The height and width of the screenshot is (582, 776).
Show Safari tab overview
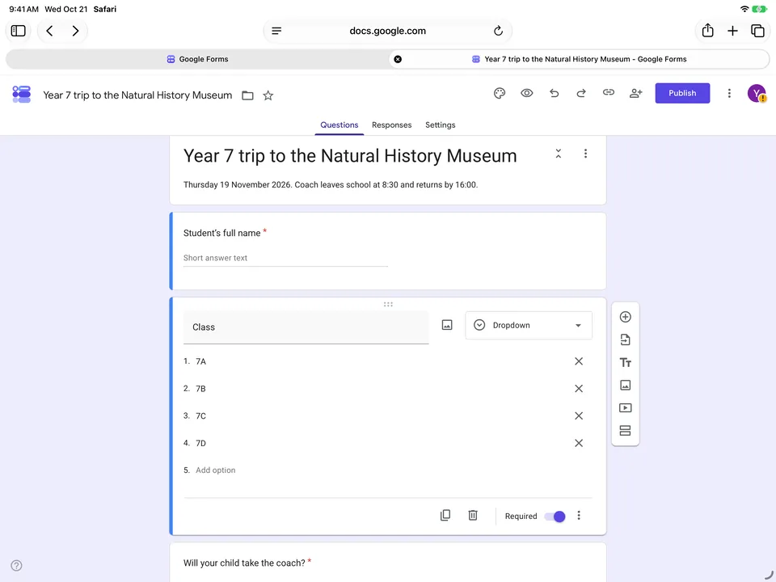[757, 31]
